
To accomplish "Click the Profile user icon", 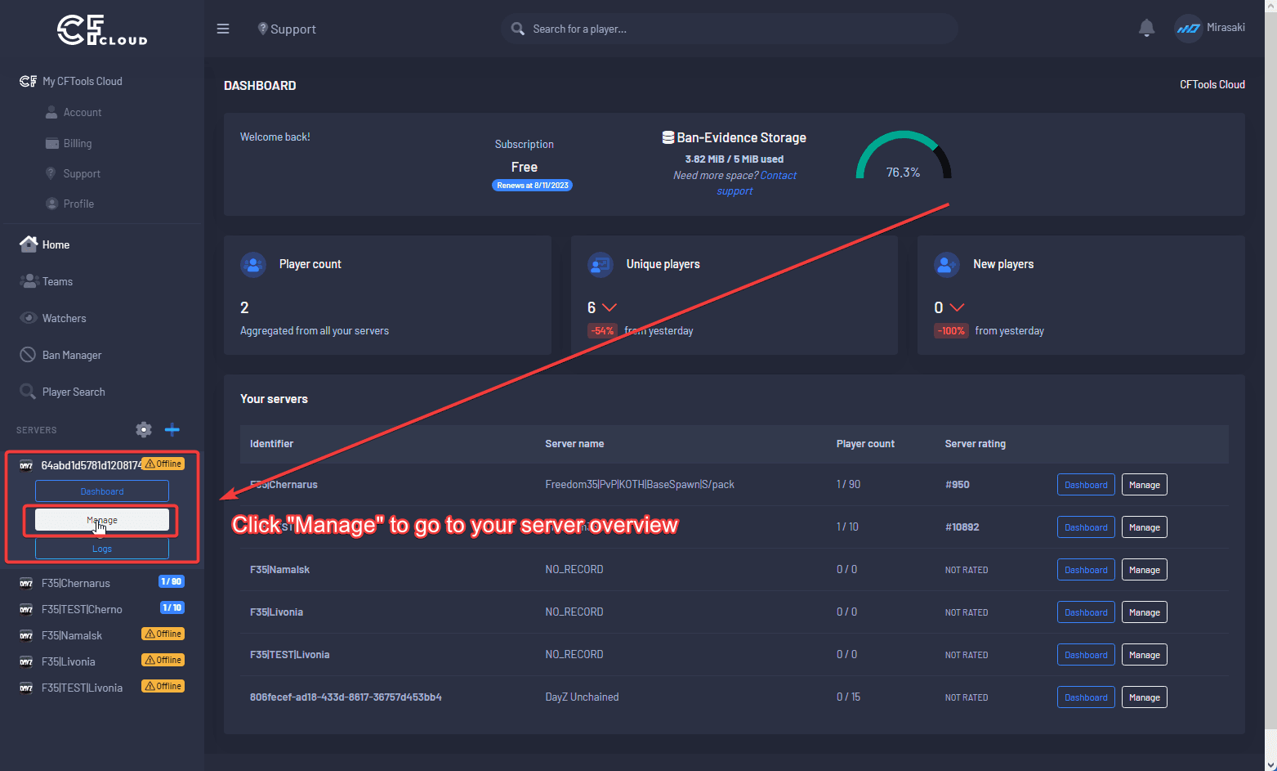I will [x=51, y=204].
